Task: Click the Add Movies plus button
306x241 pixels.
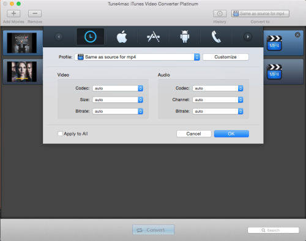Action: (x=13, y=13)
